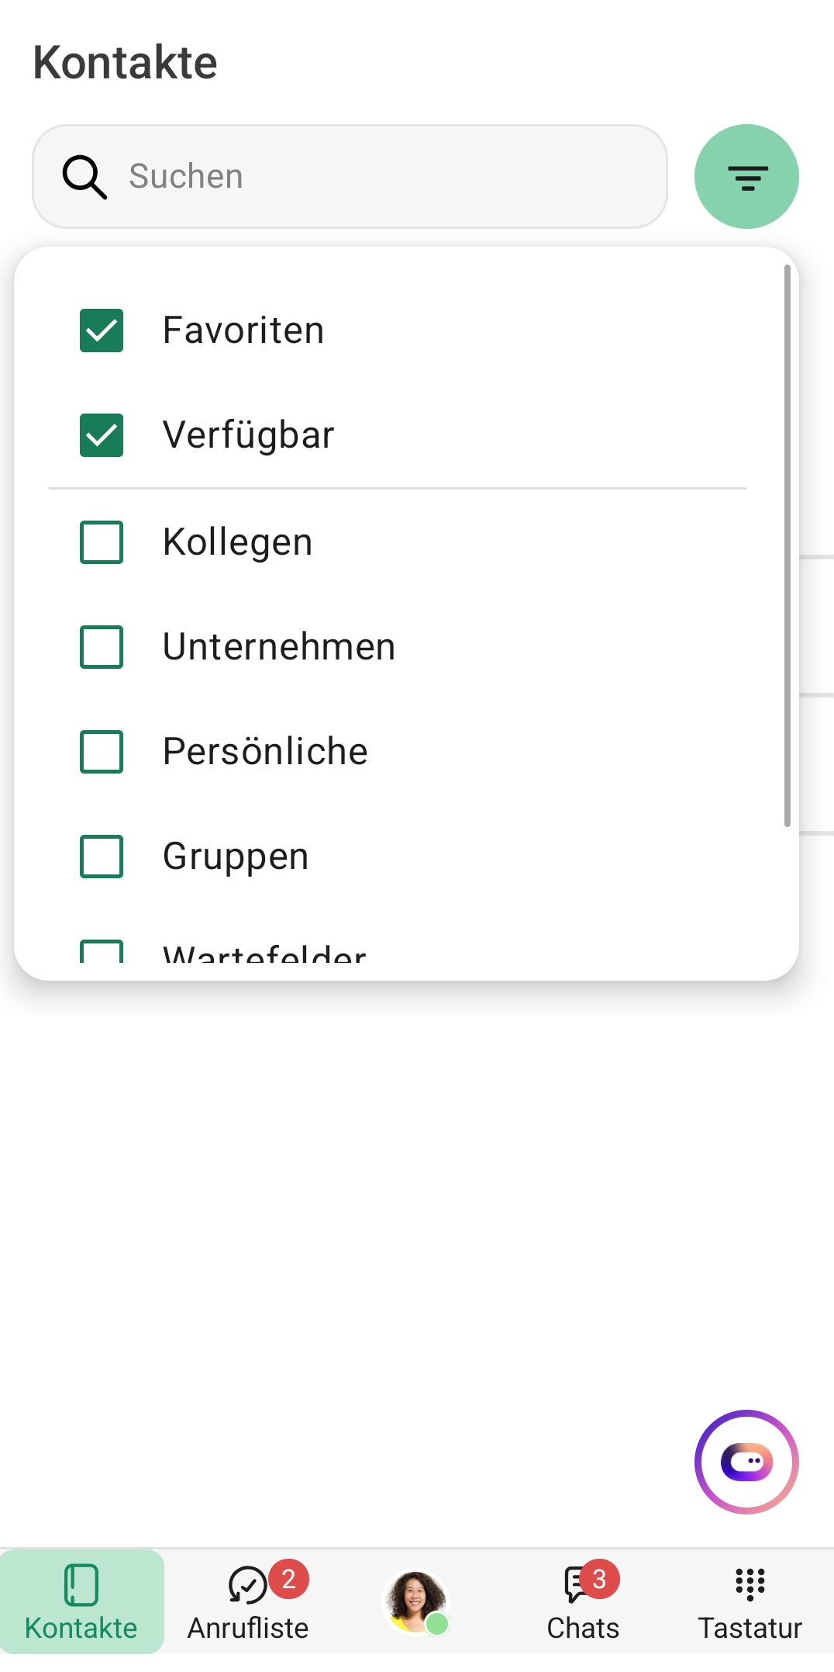This screenshot has width=834, height=1672.
Task: Click the Kontakte phone book icon
Action: point(81,1584)
